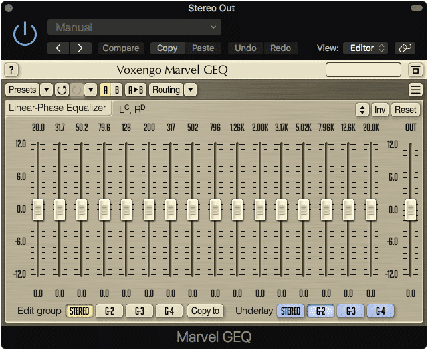Click the 0.0 value under 20.0 band
428x350 pixels.
pyautogui.click(x=38, y=294)
